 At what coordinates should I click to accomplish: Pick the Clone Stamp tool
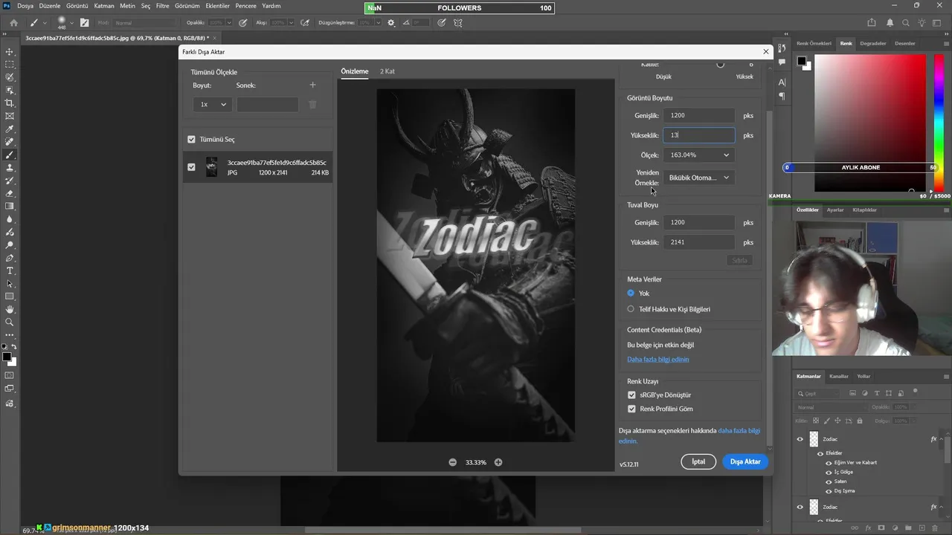pyautogui.click(x=10, y=168)
